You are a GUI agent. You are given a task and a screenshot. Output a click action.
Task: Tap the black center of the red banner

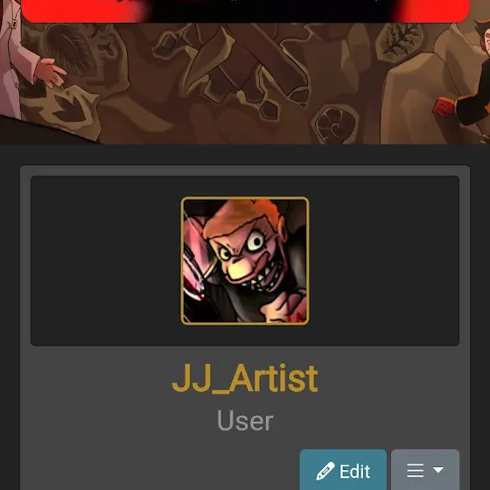(269, 10)
